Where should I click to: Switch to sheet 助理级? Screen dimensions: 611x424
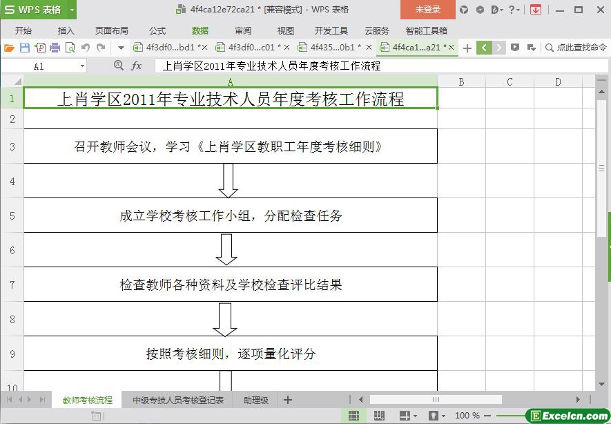coord(256,400)
